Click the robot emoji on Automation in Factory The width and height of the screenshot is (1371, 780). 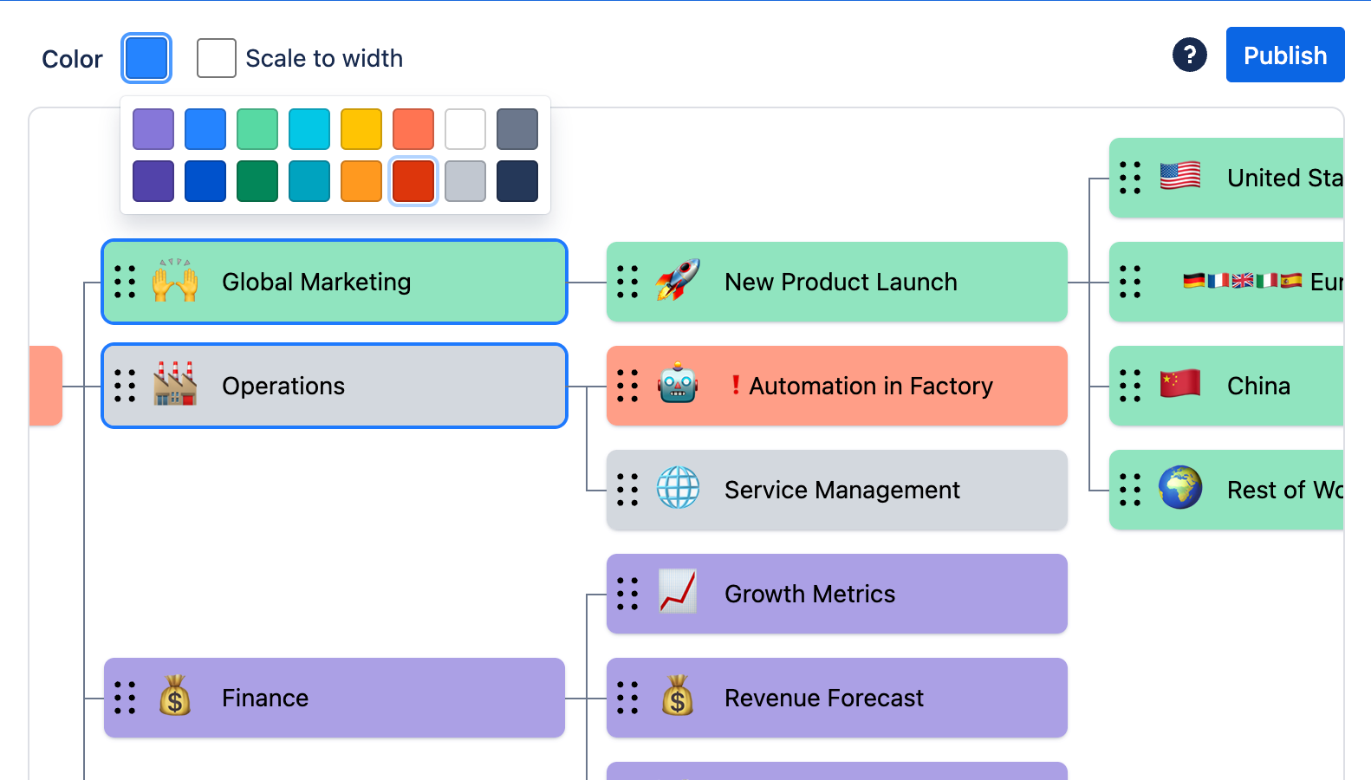pyautogui.click(x=678, y=384)
